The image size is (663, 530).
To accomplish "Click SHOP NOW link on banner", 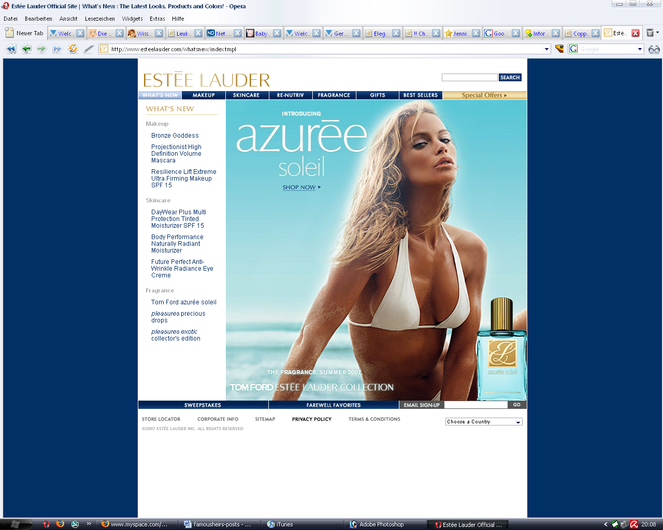I will coord(301,187).
